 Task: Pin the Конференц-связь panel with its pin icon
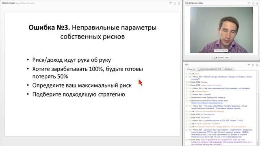click(249, 3)
